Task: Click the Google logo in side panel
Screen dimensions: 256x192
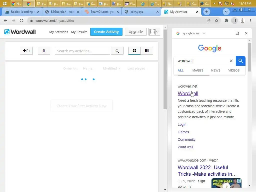Action: [210, 48]
